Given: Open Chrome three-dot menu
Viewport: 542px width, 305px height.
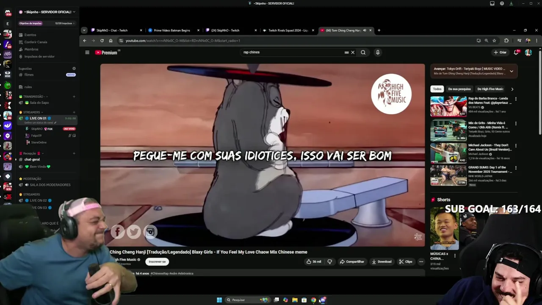Looking at the screenshot, I should point(536,41).
